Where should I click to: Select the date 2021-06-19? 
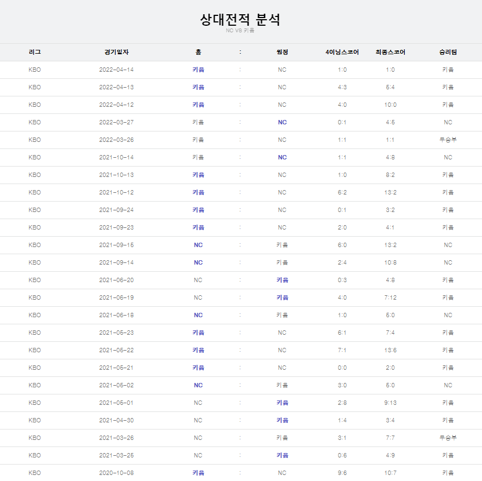click(117, 297)
